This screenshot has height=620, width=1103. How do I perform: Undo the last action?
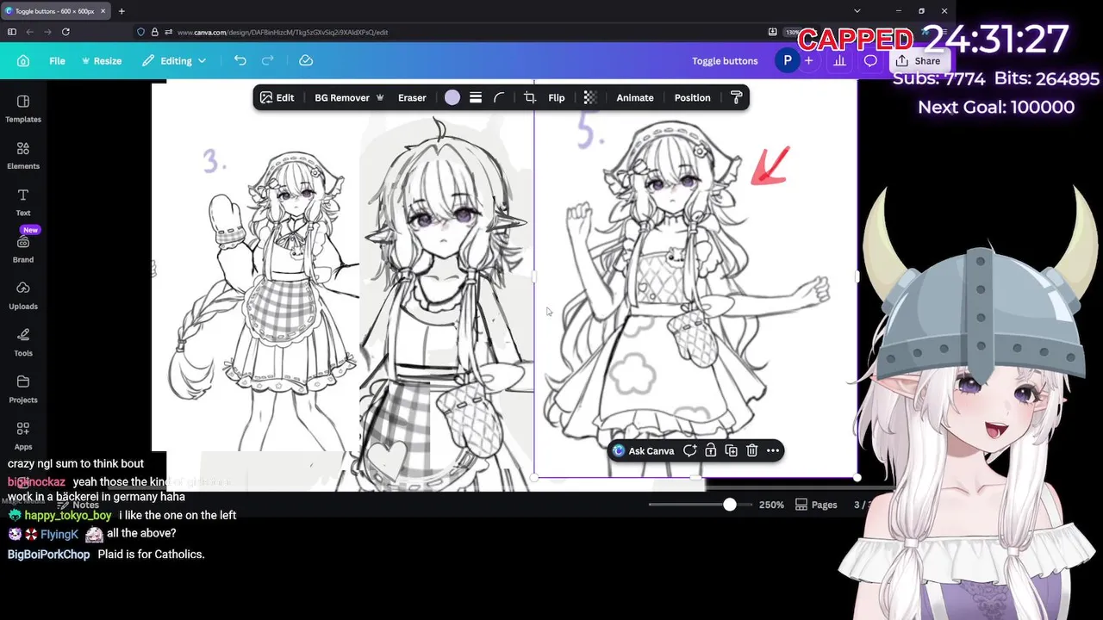click(240, 60)
